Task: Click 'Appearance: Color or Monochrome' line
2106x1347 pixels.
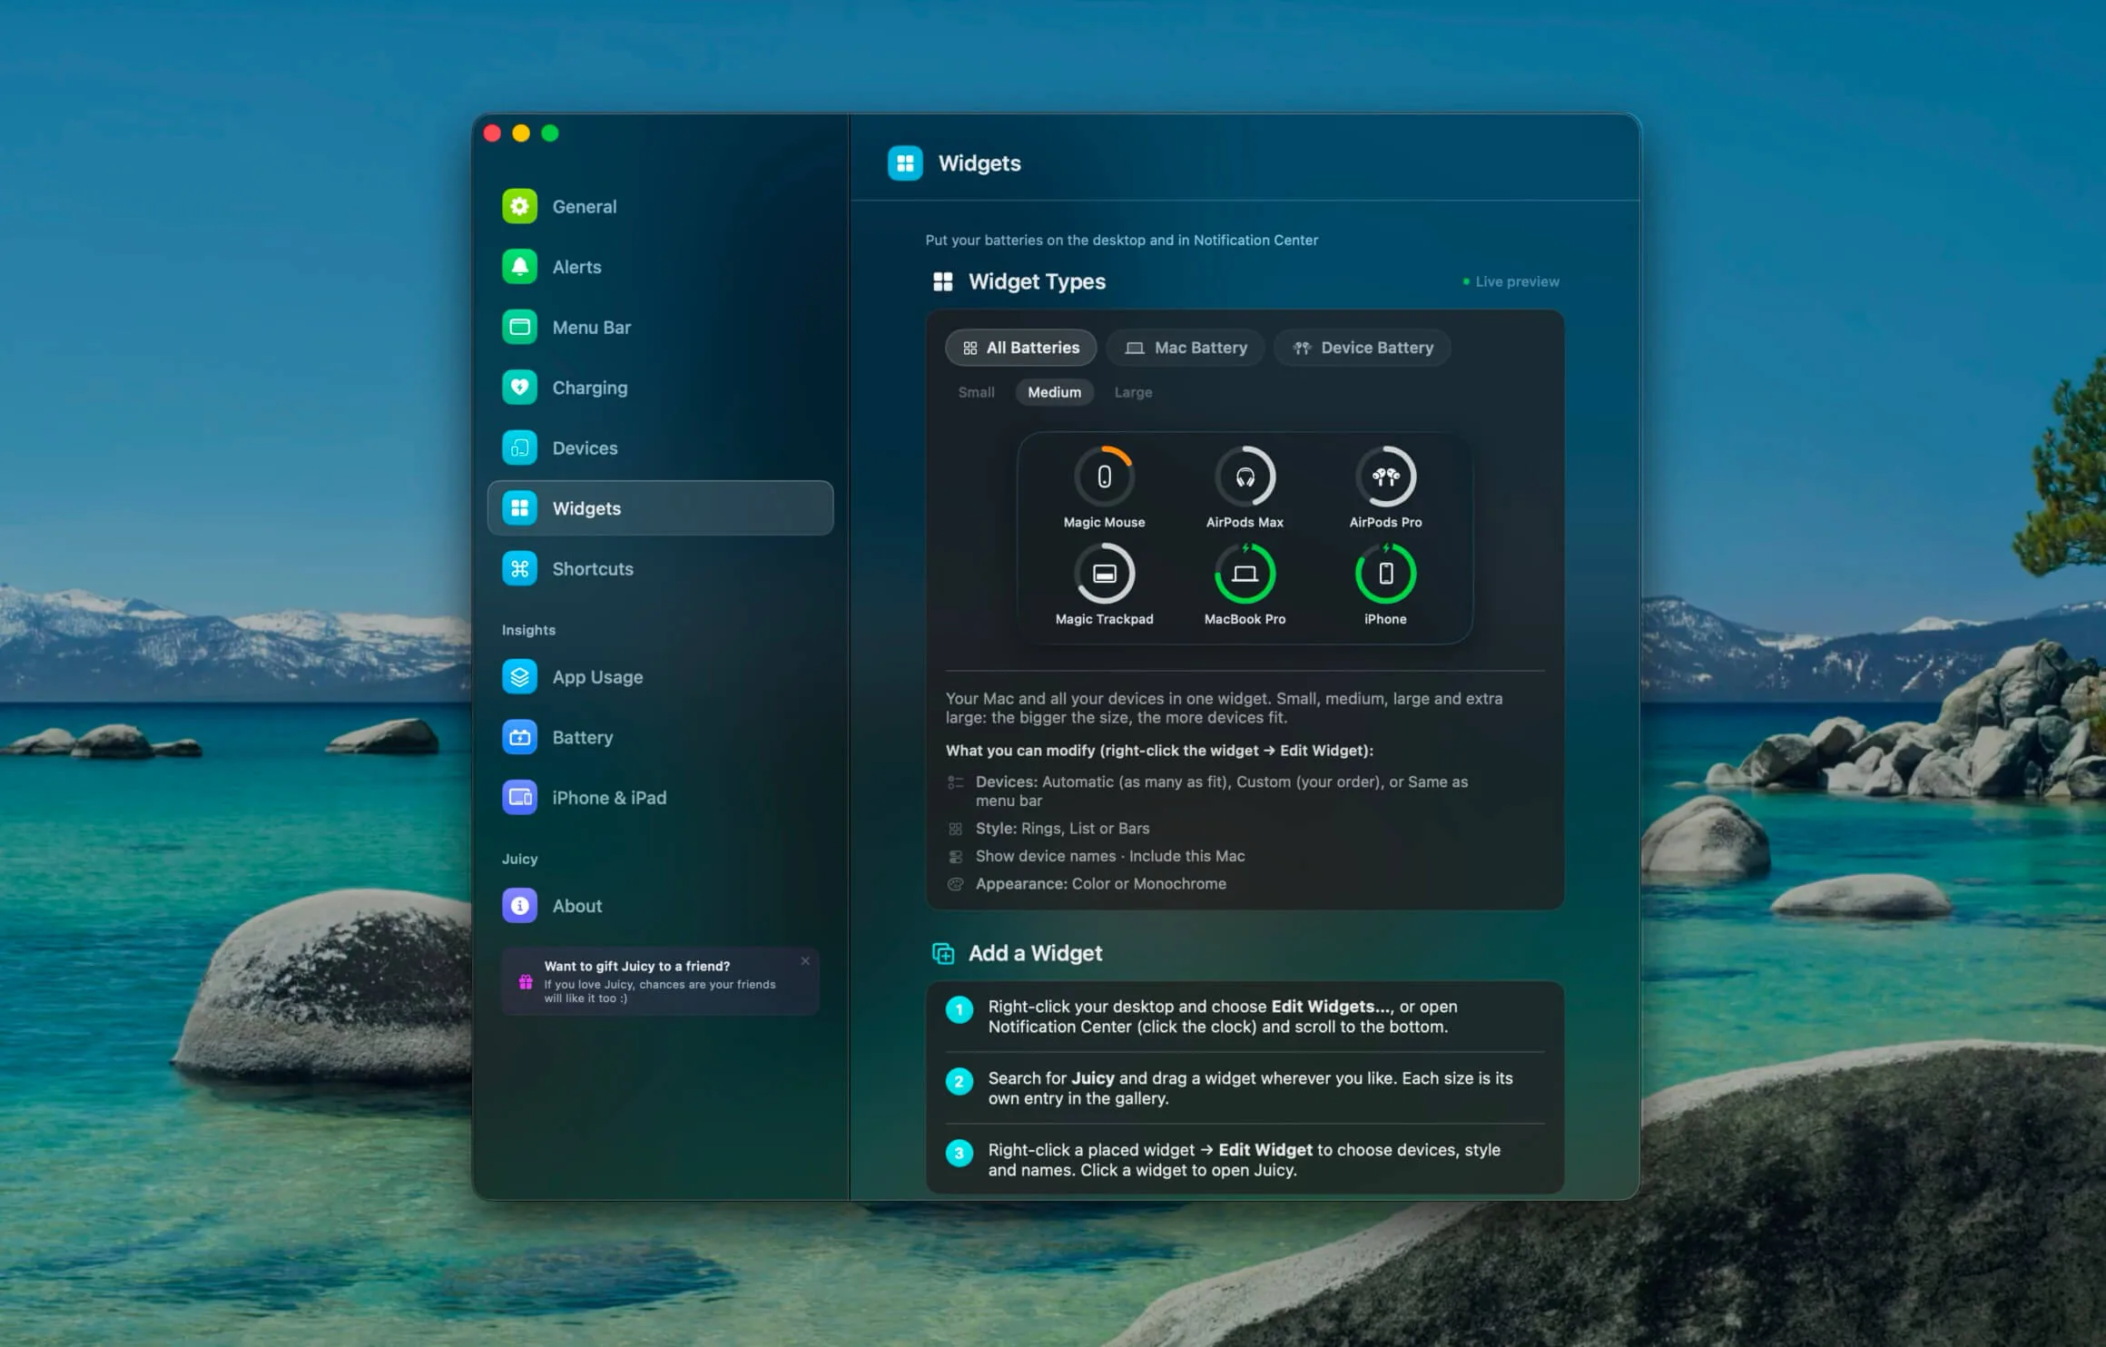Action: point(1101,884)
